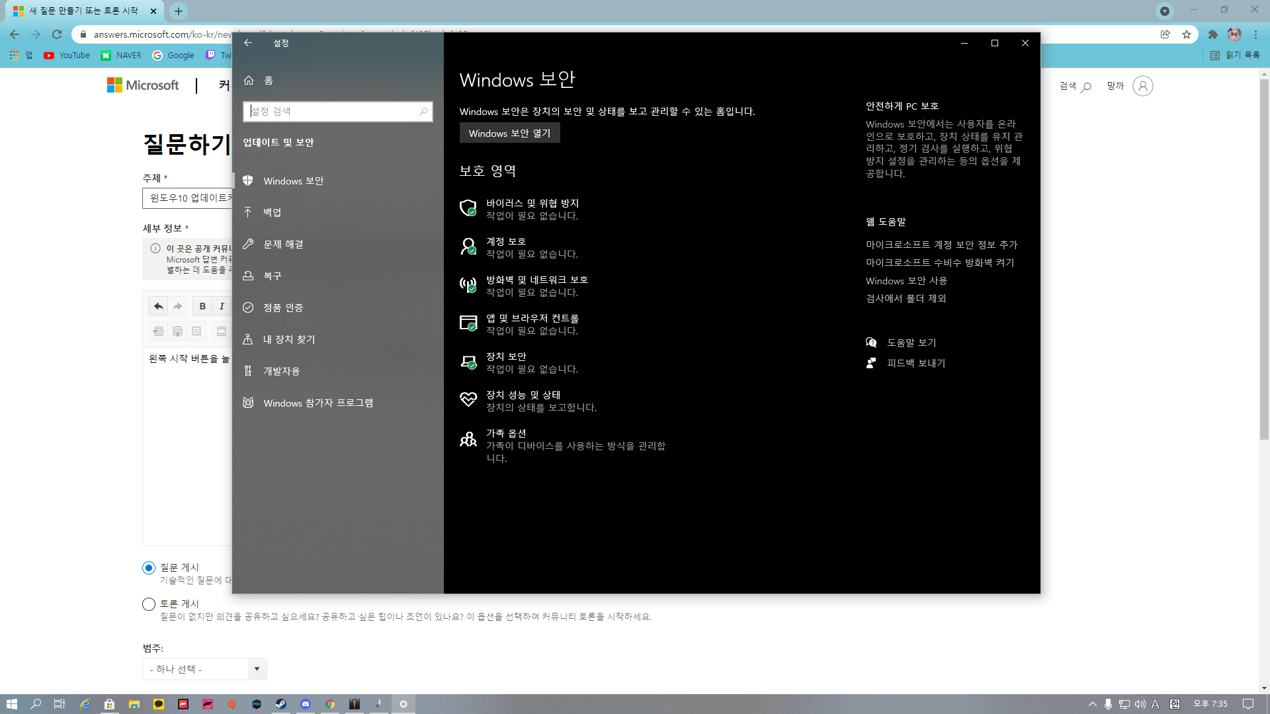Open the 계정 보호 account protection icon
This screenshot has height=714, width=1270.
point(468,247)
